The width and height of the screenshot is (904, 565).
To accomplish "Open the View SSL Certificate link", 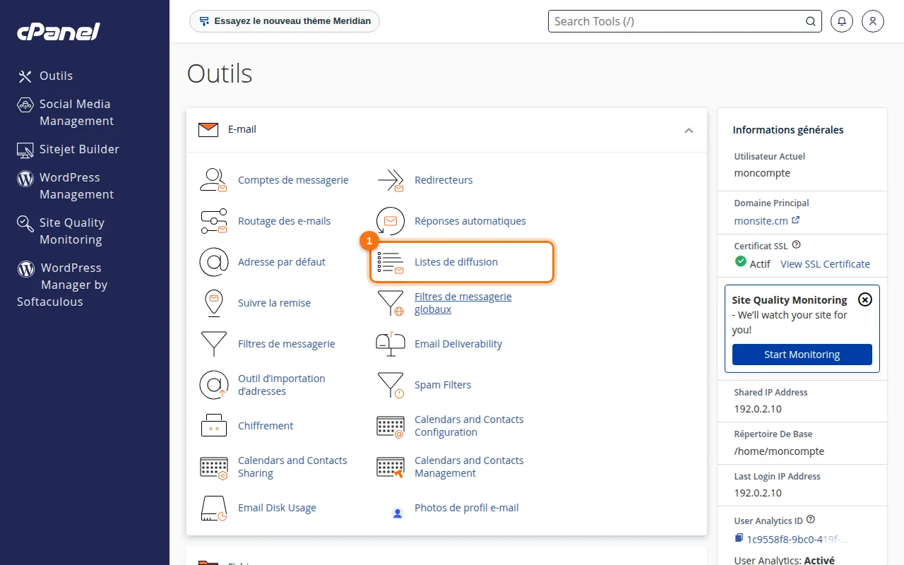I will [x=825, y=263].
